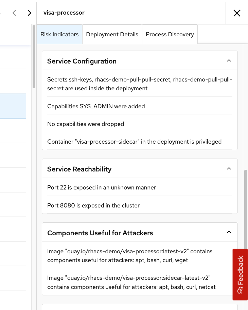Collapse the Service Reachability section
Viewport: 248px width, 310px height.
229,169
